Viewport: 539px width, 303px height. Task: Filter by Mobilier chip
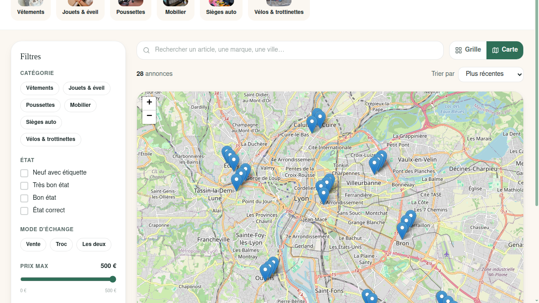80,105
